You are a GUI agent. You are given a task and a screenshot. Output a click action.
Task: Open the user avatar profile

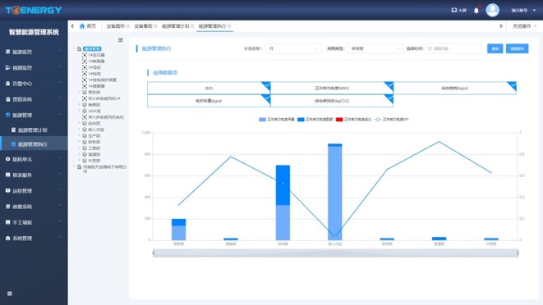coord(492,10)
